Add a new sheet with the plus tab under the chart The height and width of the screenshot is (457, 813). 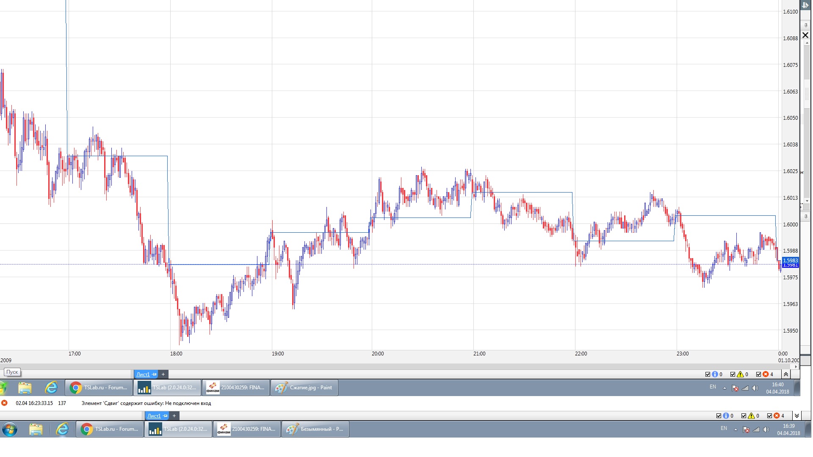point(163,374)
